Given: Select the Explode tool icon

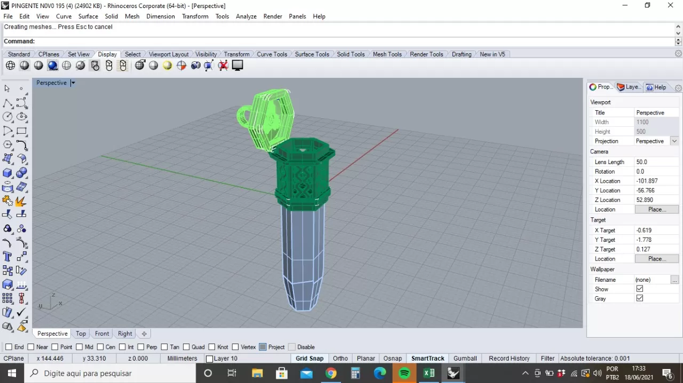Looking at the screenshot, I should [21, 201].
